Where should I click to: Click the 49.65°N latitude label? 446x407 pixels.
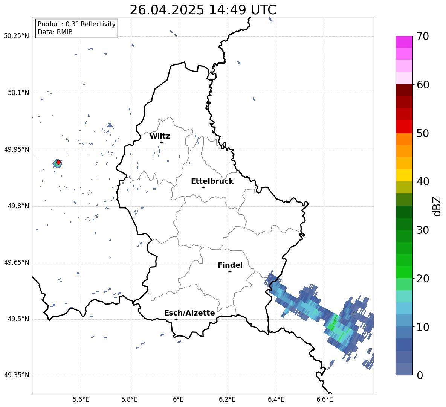[17, 262]
